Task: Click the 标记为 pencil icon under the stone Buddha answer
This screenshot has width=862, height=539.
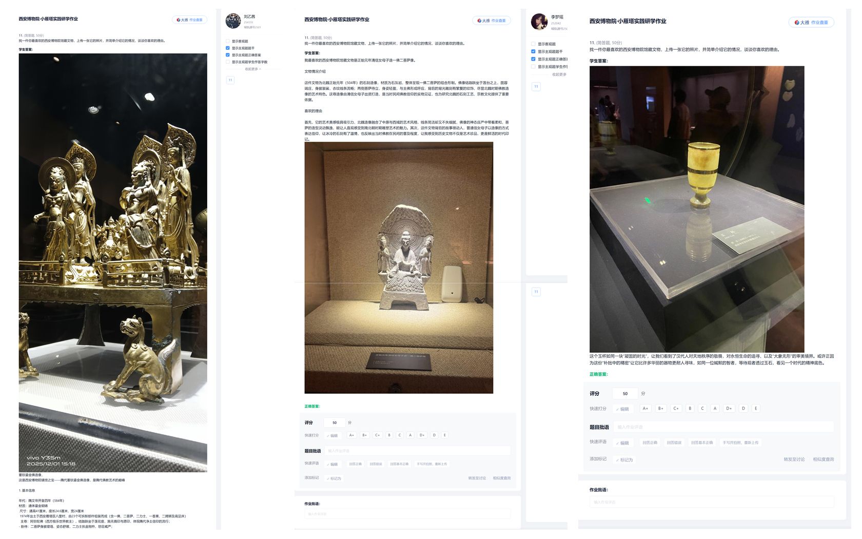Action: [334, 478]
